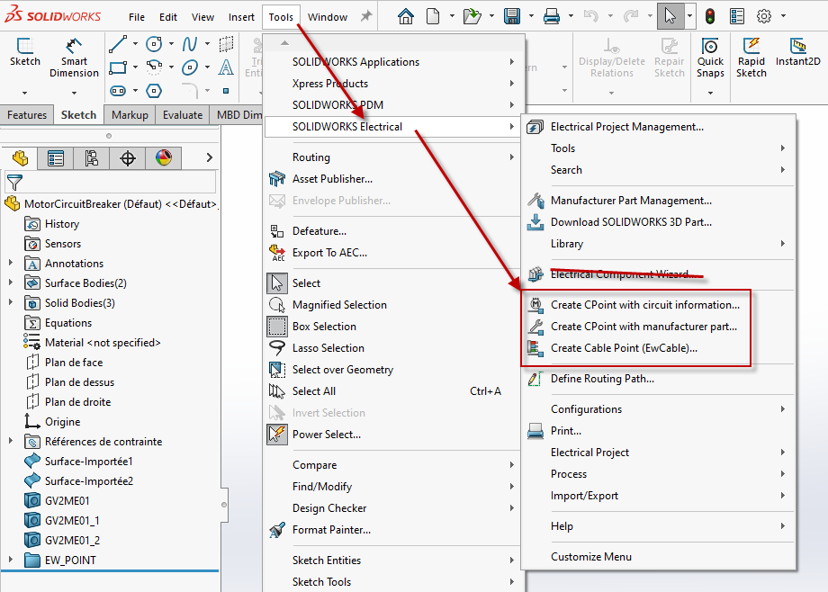Toggle the Select cursor tool in toolbar
828x592 pixels.
pyautogui.click(x=670, y=16)
